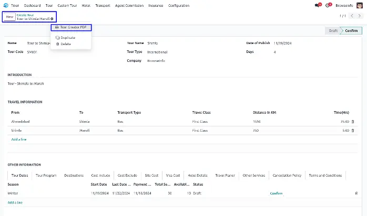Image resolution: width=367 pixels, height=216 pixels.
Task: Select Tour Creator PDF print option
Action: 72,27
